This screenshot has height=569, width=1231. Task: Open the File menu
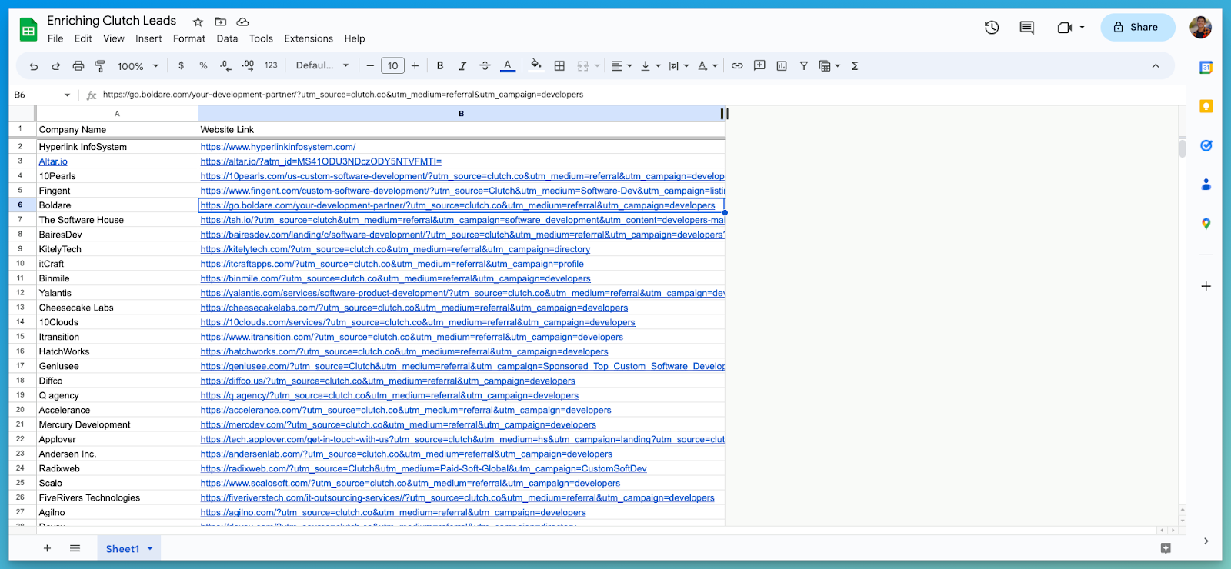click(x=55, y=38)
